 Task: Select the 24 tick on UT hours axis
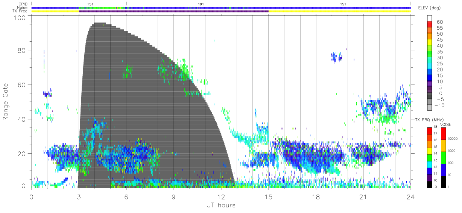point(410,196)
